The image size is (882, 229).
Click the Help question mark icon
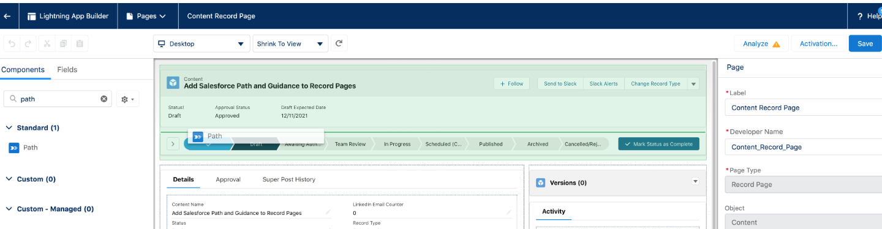pos(860,17)
